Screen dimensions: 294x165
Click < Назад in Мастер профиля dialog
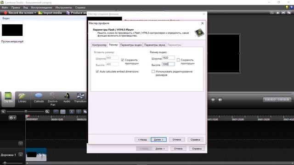[x=142, y=139]
